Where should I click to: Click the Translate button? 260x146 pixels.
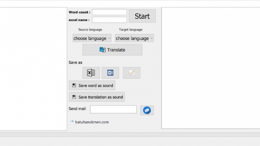[112, 50]
